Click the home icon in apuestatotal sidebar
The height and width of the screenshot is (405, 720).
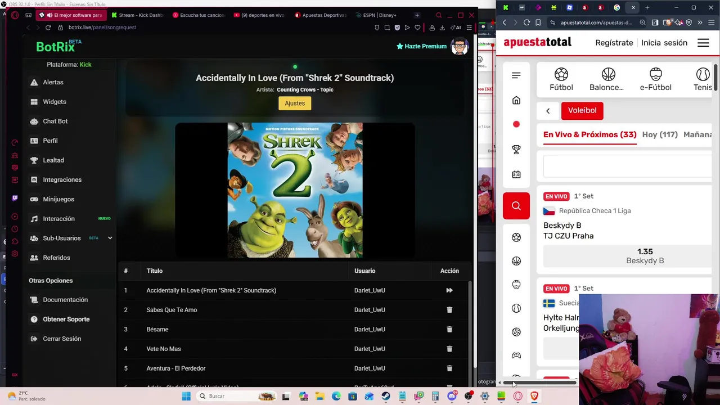(516, 100)
